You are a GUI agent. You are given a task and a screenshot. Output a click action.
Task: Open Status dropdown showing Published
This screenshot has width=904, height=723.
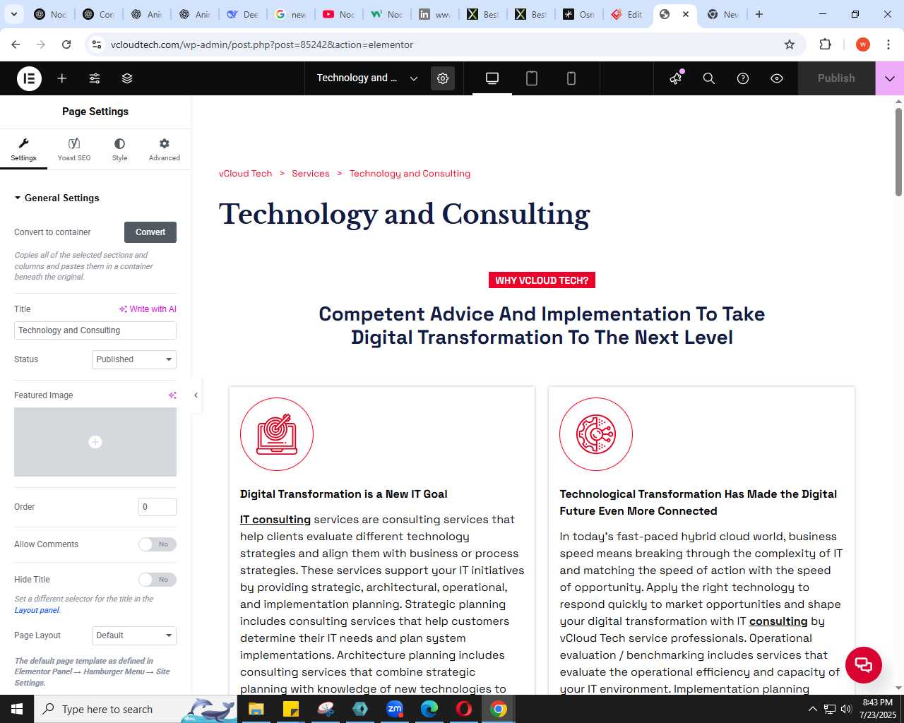coord(134,359)
